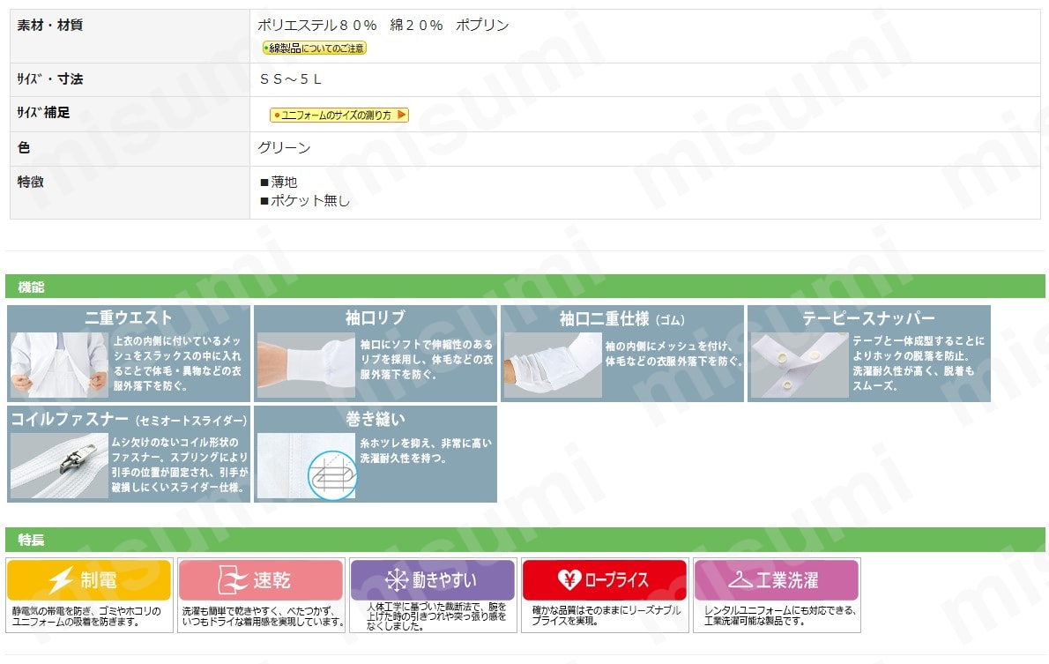Click the テープと一体成型 description text
1049x664 pixels.
coord(918,362)
